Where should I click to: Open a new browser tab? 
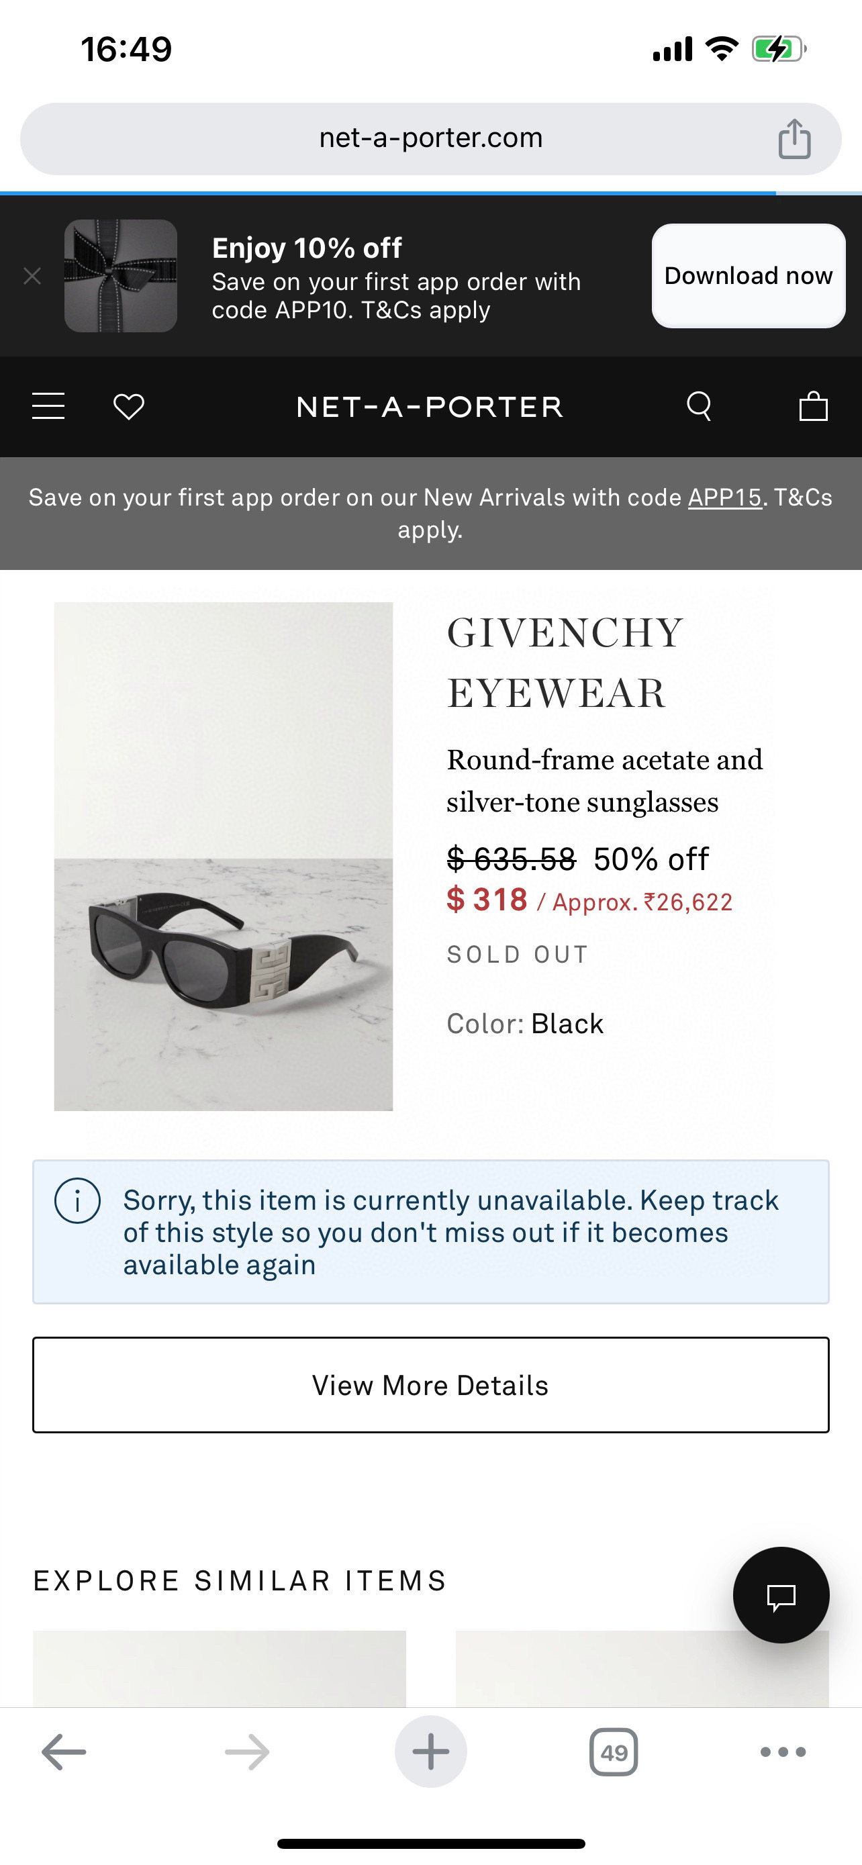[430, 1752]
